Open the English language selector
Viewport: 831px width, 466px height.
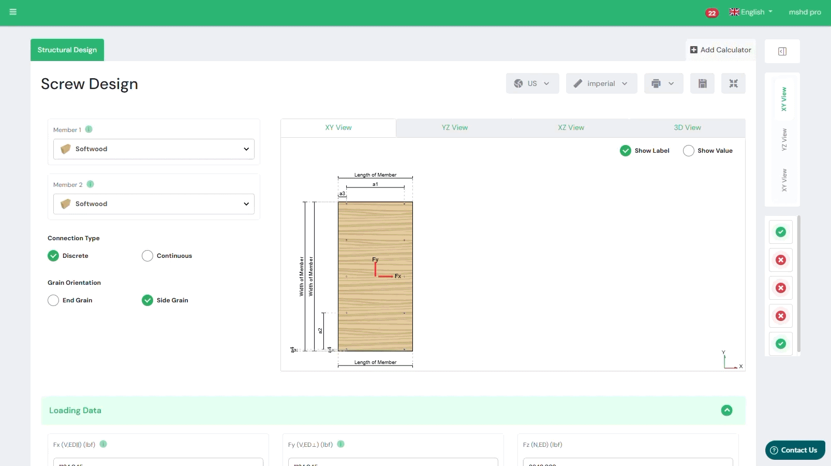751,12
